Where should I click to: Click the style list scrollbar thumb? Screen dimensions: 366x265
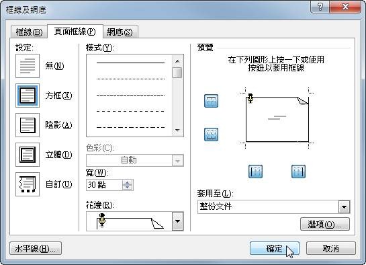click(177, 73)
